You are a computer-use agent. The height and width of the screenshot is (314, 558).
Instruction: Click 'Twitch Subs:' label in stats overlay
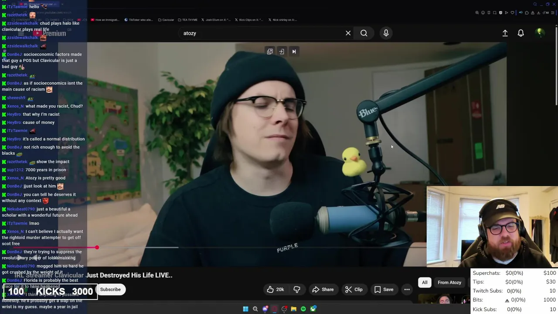(487, 291)
